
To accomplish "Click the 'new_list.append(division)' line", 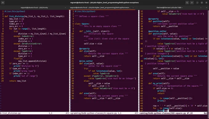I will (x=32, y=61).
